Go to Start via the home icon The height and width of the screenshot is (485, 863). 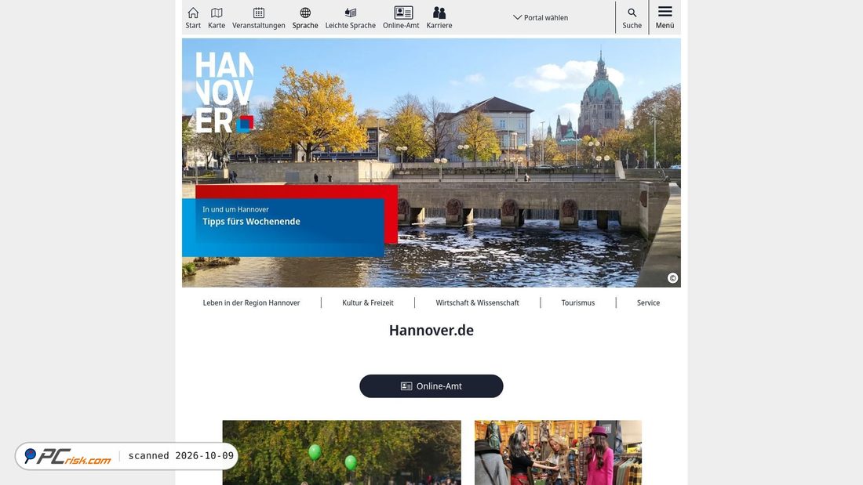[193, 17]
